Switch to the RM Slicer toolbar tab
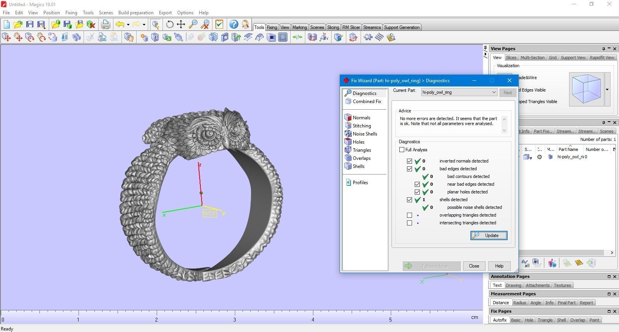 coord(351,27)
